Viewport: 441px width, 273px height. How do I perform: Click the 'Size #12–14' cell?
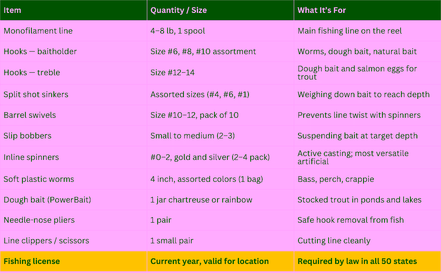click(172, 73)
